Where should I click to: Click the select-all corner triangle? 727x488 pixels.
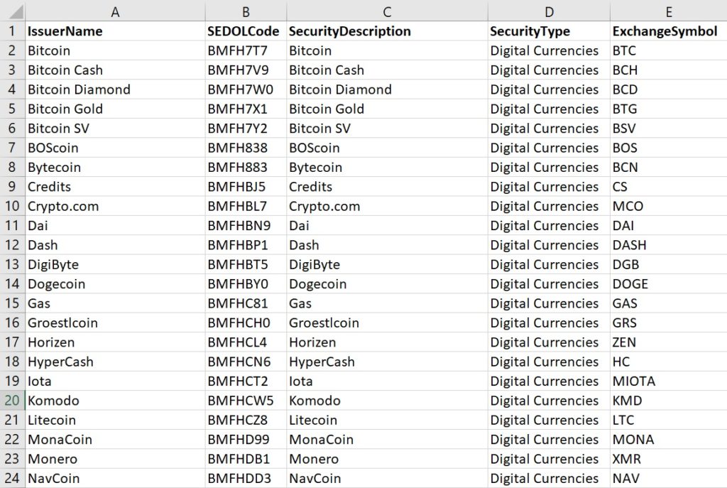pyautogui.click(x=13, y=11)
